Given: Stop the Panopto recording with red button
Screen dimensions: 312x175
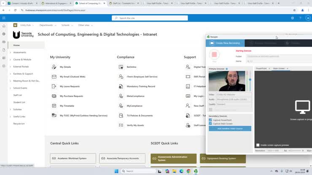Looking at the screenshot, I should (x=214, y=55).
